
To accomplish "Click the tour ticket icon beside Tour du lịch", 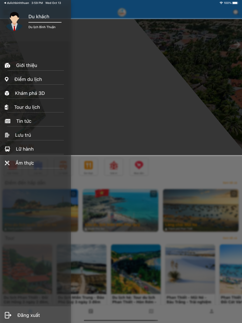I will (x=7, y=107).
